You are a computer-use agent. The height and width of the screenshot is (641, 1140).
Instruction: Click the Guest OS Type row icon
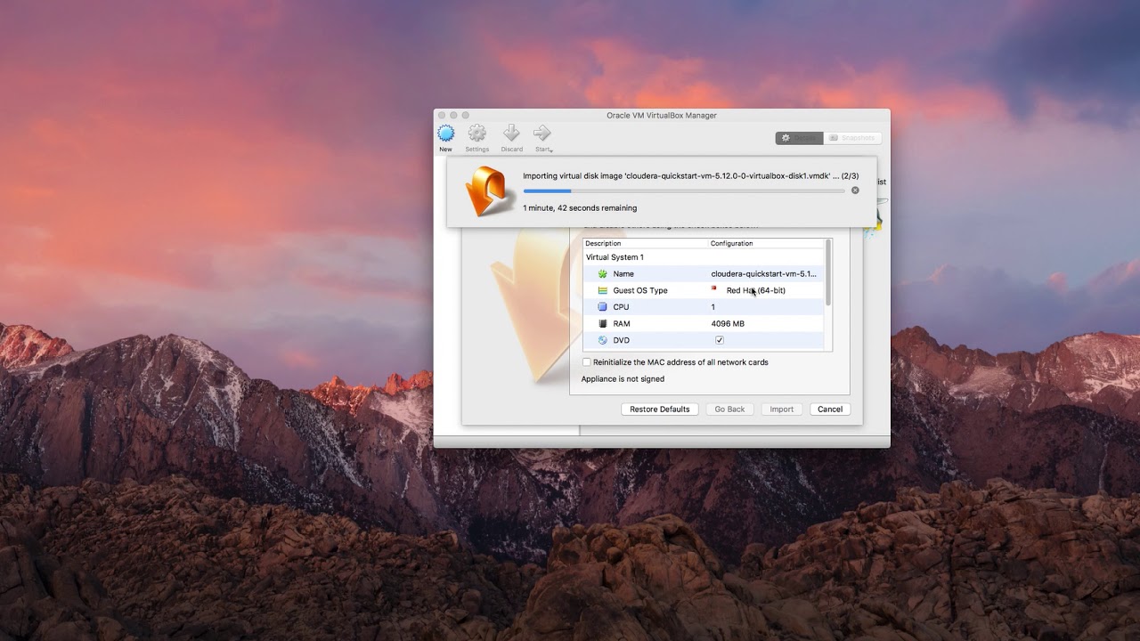click(x=603, y=290)
